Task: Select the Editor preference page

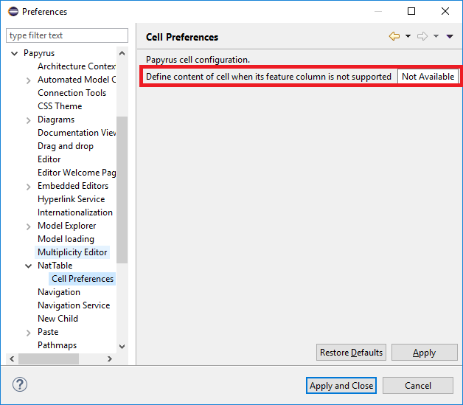Action: 49,159
